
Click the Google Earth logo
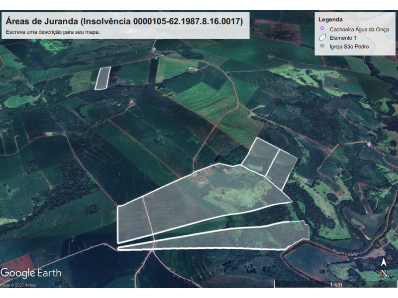point(31,273)
